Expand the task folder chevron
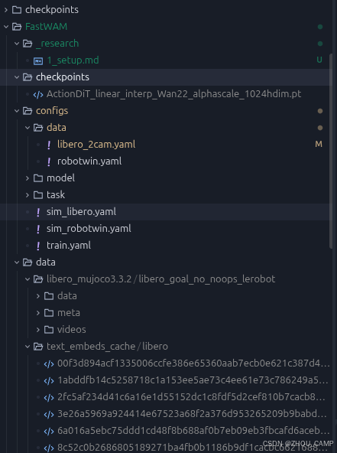 point(28,195)
